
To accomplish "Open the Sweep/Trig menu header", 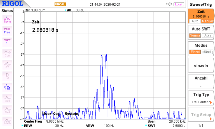I will [201, 4].
